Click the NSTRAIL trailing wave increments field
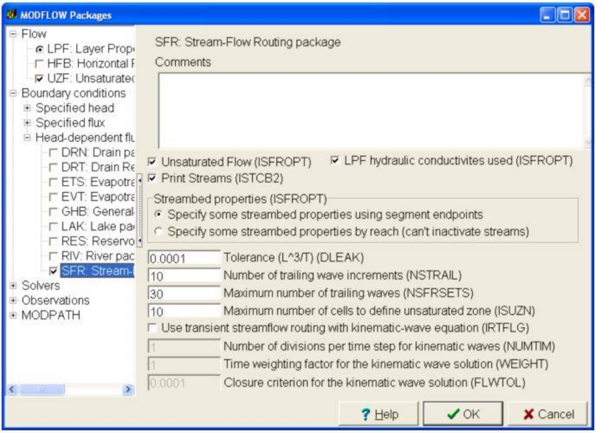This screenshot has width=597, height=433. [x=184, y=275]
